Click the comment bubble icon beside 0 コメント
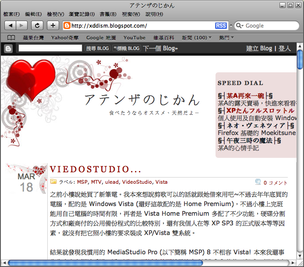The height and width of the screenshot is (267, 304). click(258, 182)
